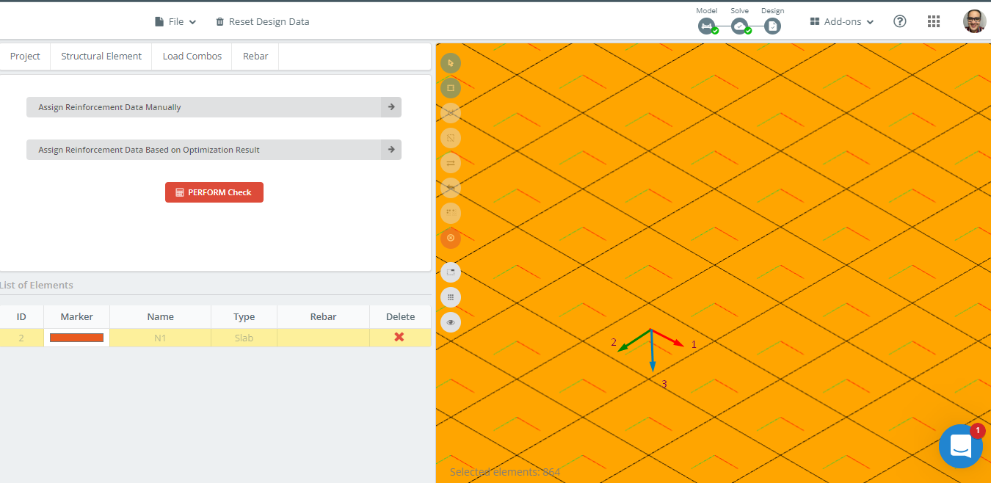This screenshot has width=991, height=483.
Task: Open the Design stage icon
Action: point(772,26)
